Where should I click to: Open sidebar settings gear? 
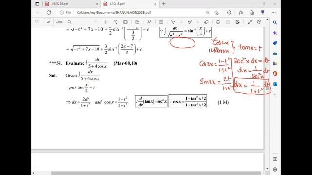(275, 170)
